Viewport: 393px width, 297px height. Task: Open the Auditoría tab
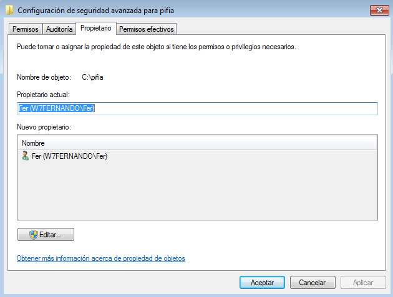(x=59, y=29)
